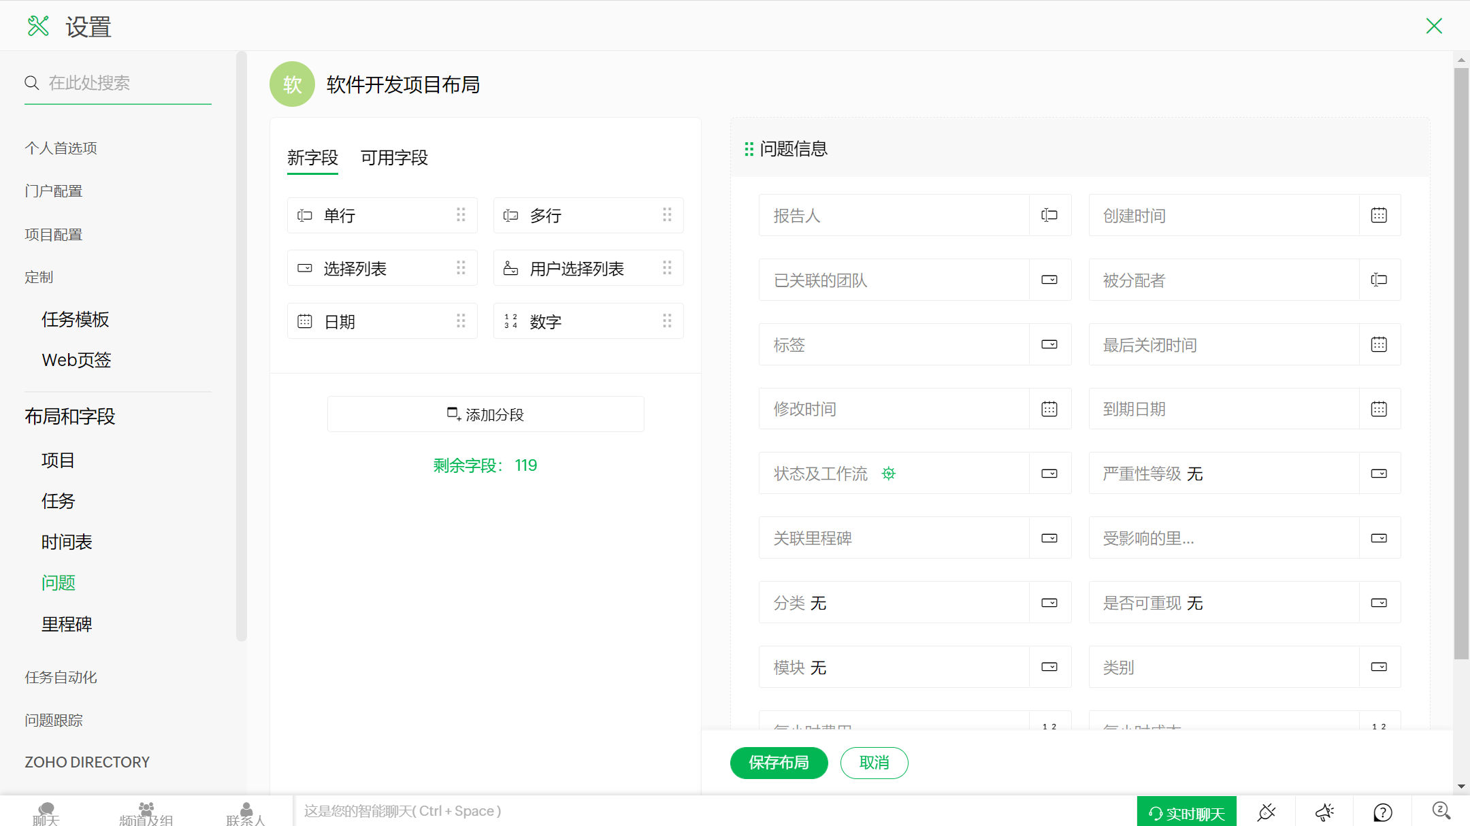Switch to 可用字段 tab

(394, 158)
